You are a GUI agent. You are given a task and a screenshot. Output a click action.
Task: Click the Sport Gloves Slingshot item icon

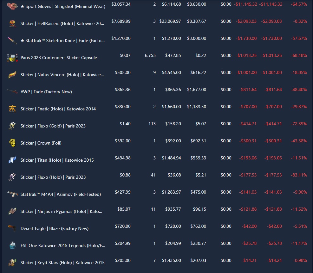(12, 6)
